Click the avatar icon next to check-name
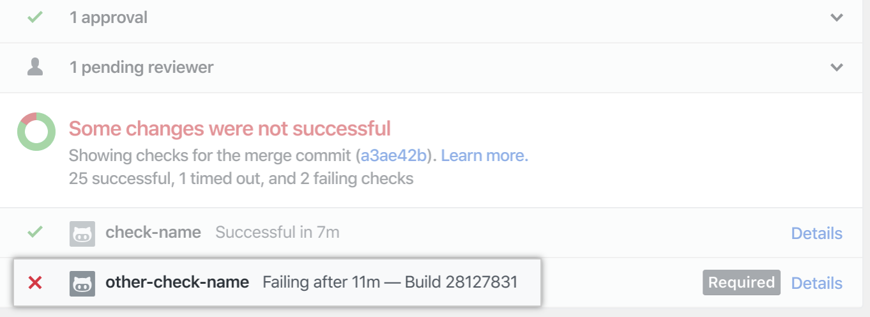 82,233
